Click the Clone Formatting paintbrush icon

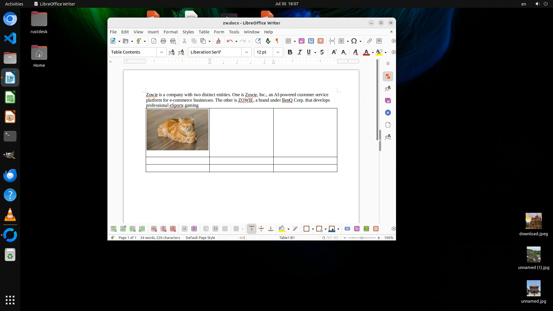tap(218, 41)
